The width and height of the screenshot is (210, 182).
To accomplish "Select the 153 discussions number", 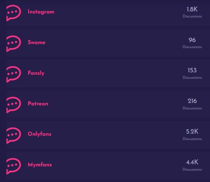I will [192, 70].
